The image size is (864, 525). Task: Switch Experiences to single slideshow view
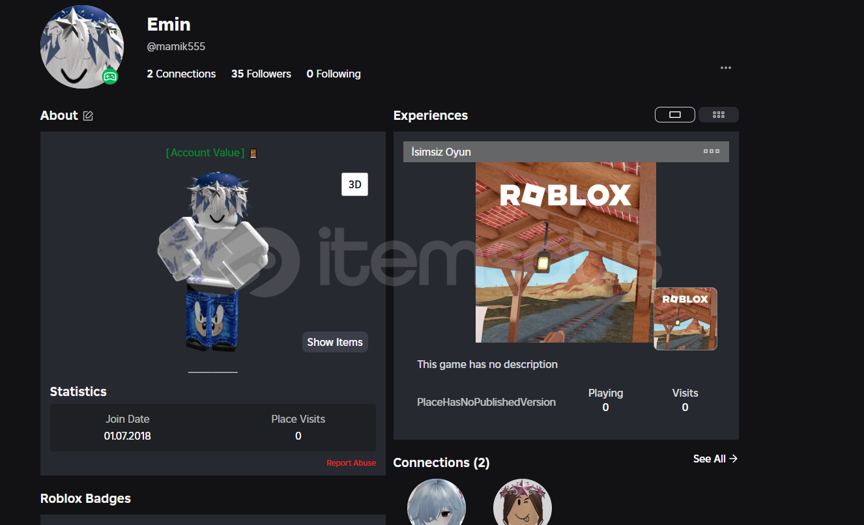(675, 115)
